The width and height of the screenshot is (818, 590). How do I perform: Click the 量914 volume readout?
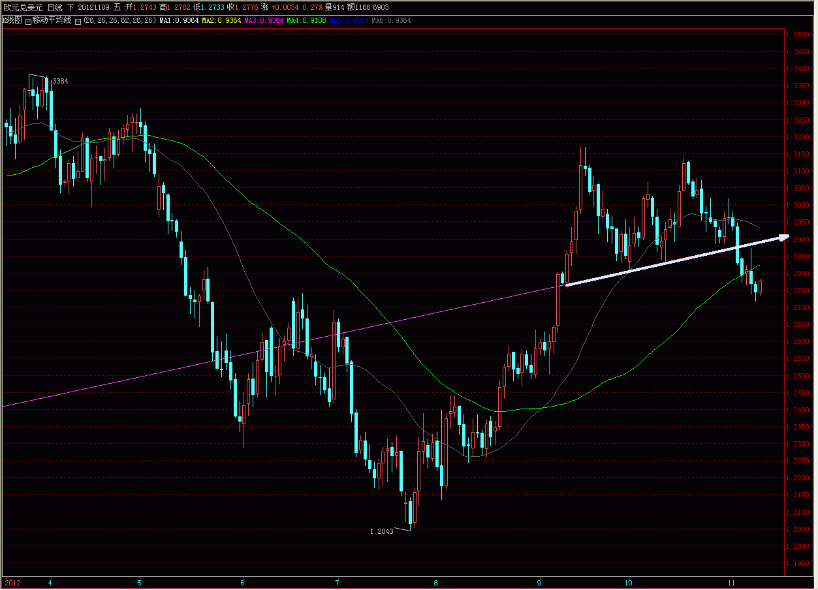coord(334,7)
